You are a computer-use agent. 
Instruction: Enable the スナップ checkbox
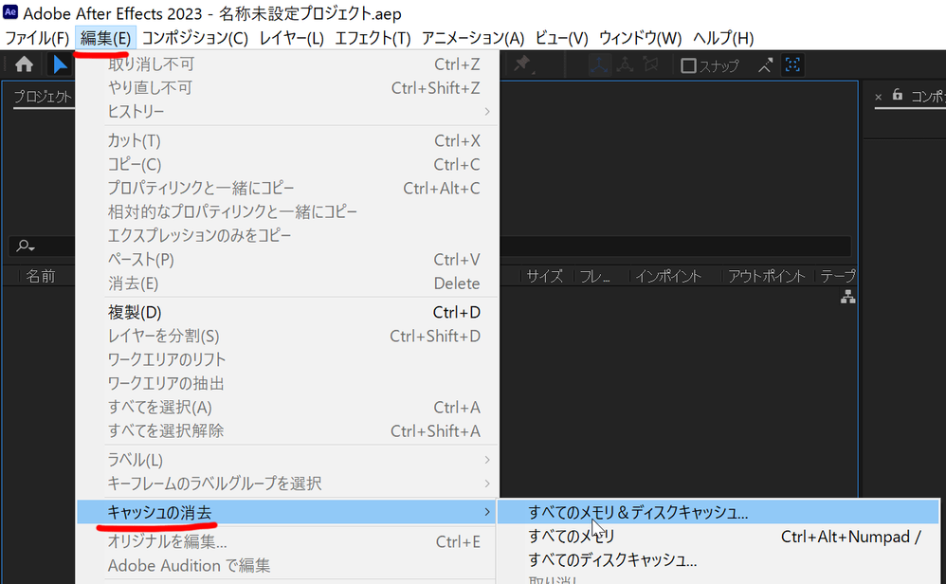coord(688,65)
